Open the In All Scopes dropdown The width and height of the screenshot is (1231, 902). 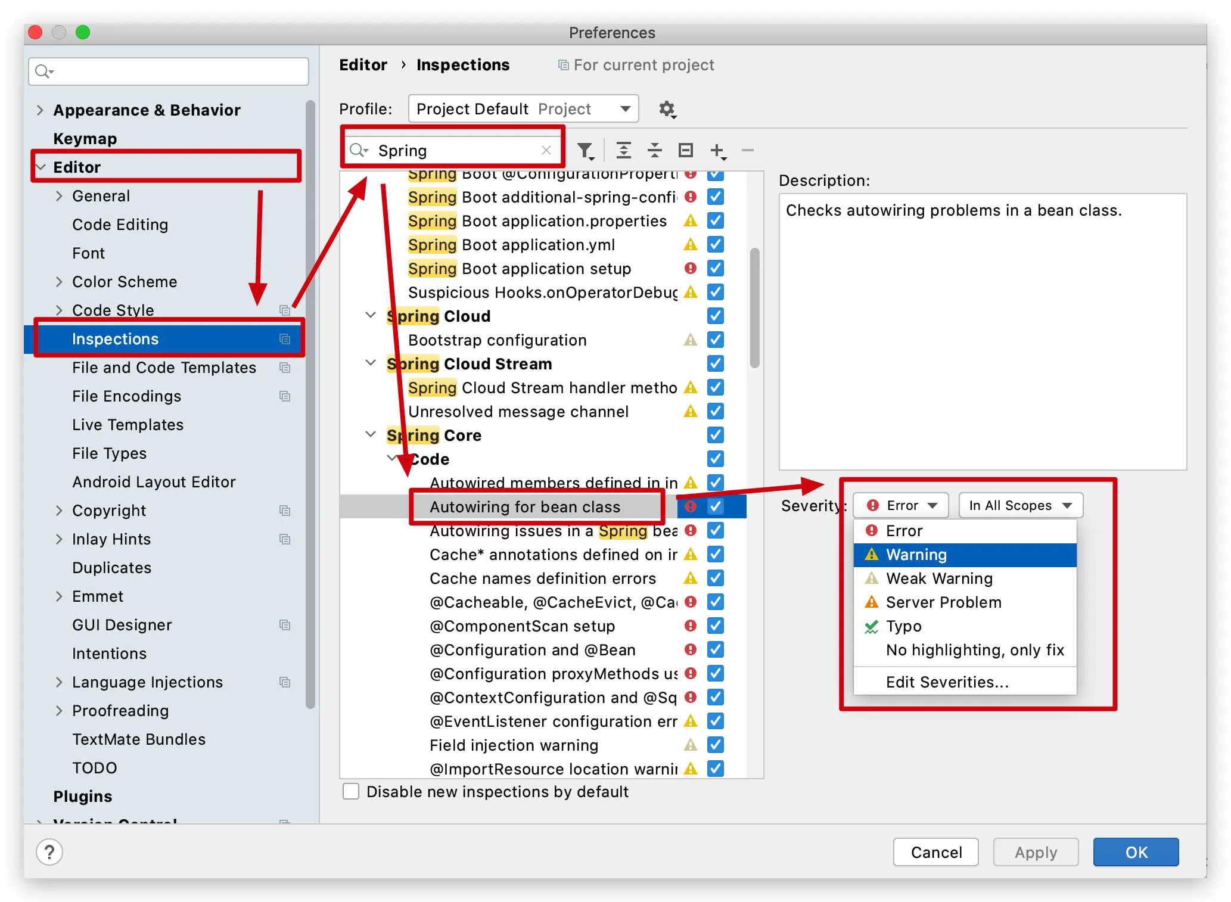tap(1020, 506)
